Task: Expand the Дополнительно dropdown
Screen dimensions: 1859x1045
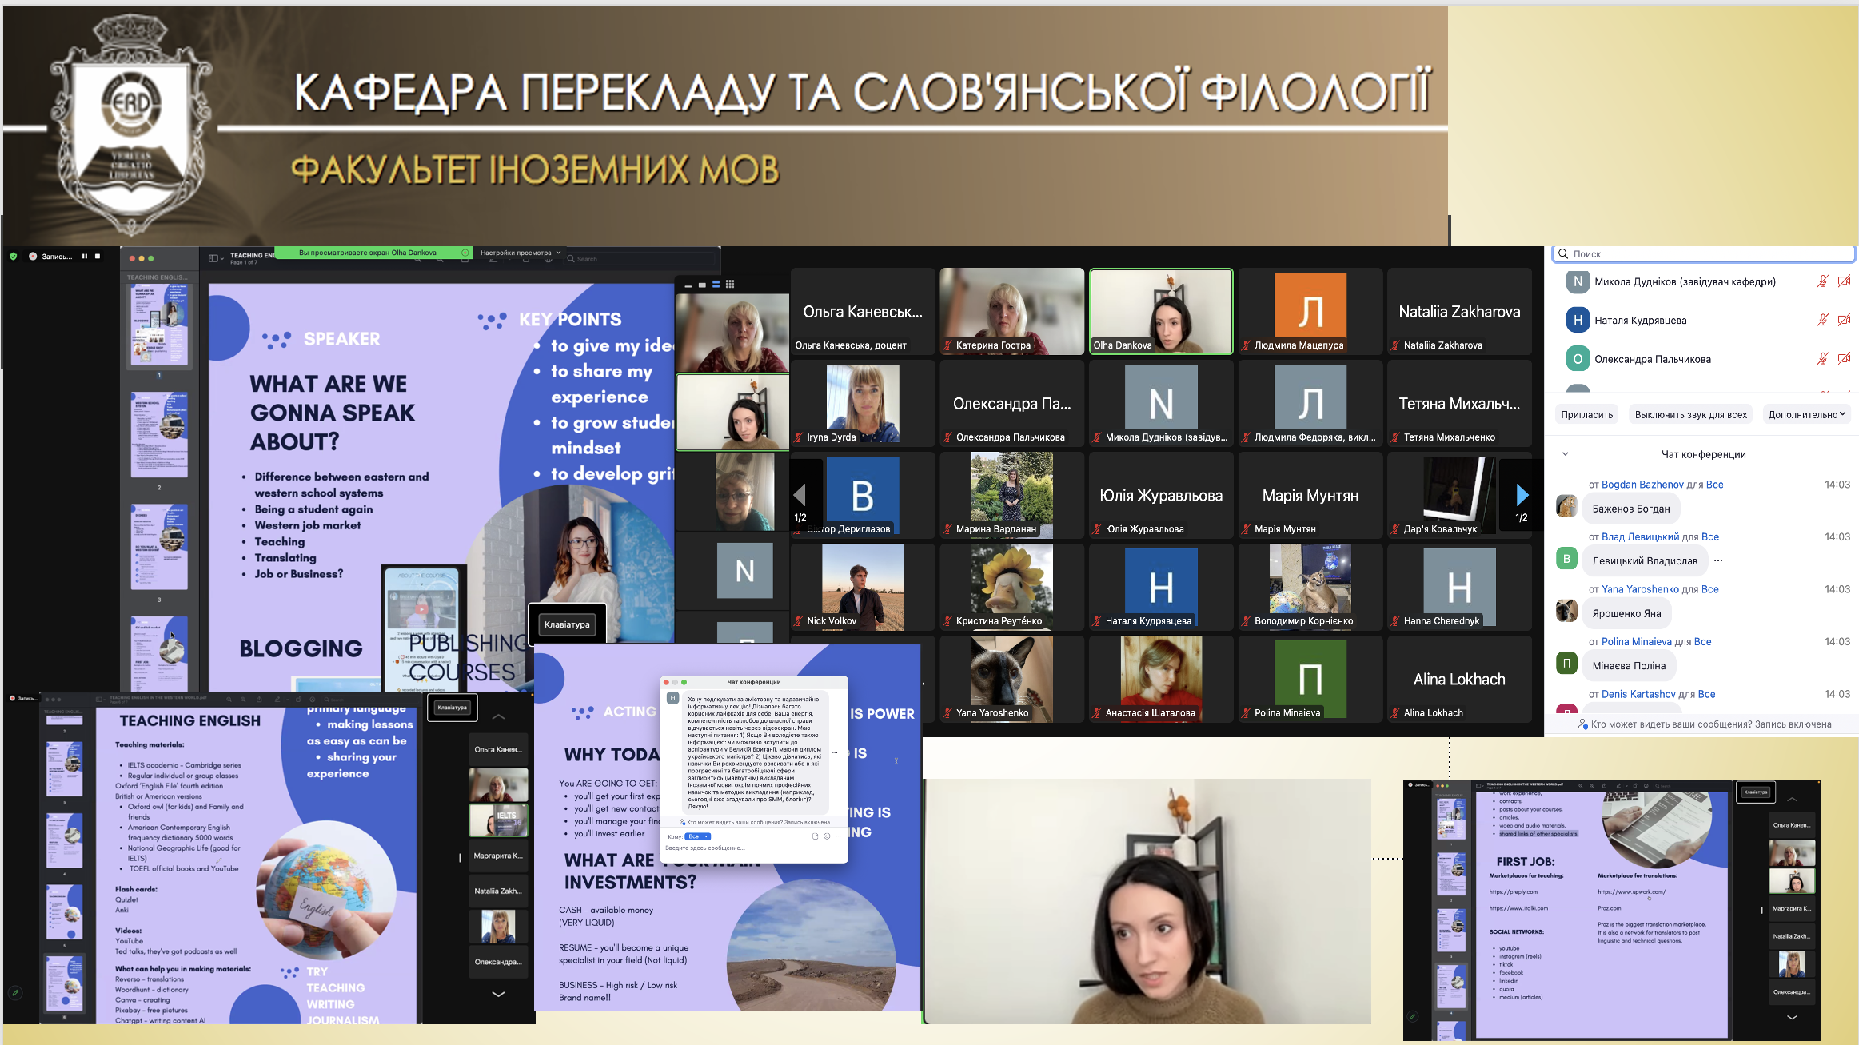Action: coord(1807,414)
